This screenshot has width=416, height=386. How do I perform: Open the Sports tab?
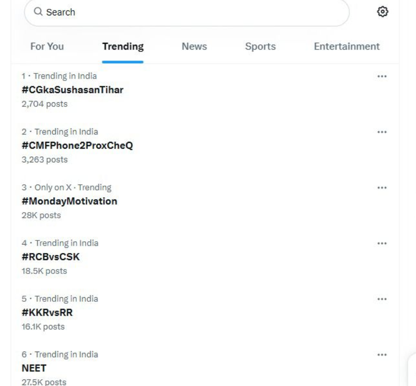pos(260,47)
